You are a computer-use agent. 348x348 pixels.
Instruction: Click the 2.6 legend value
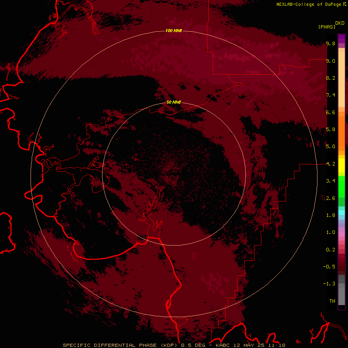(331, 198)
